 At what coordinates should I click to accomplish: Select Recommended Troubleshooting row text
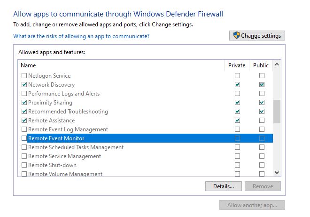[x=68, y=112]
